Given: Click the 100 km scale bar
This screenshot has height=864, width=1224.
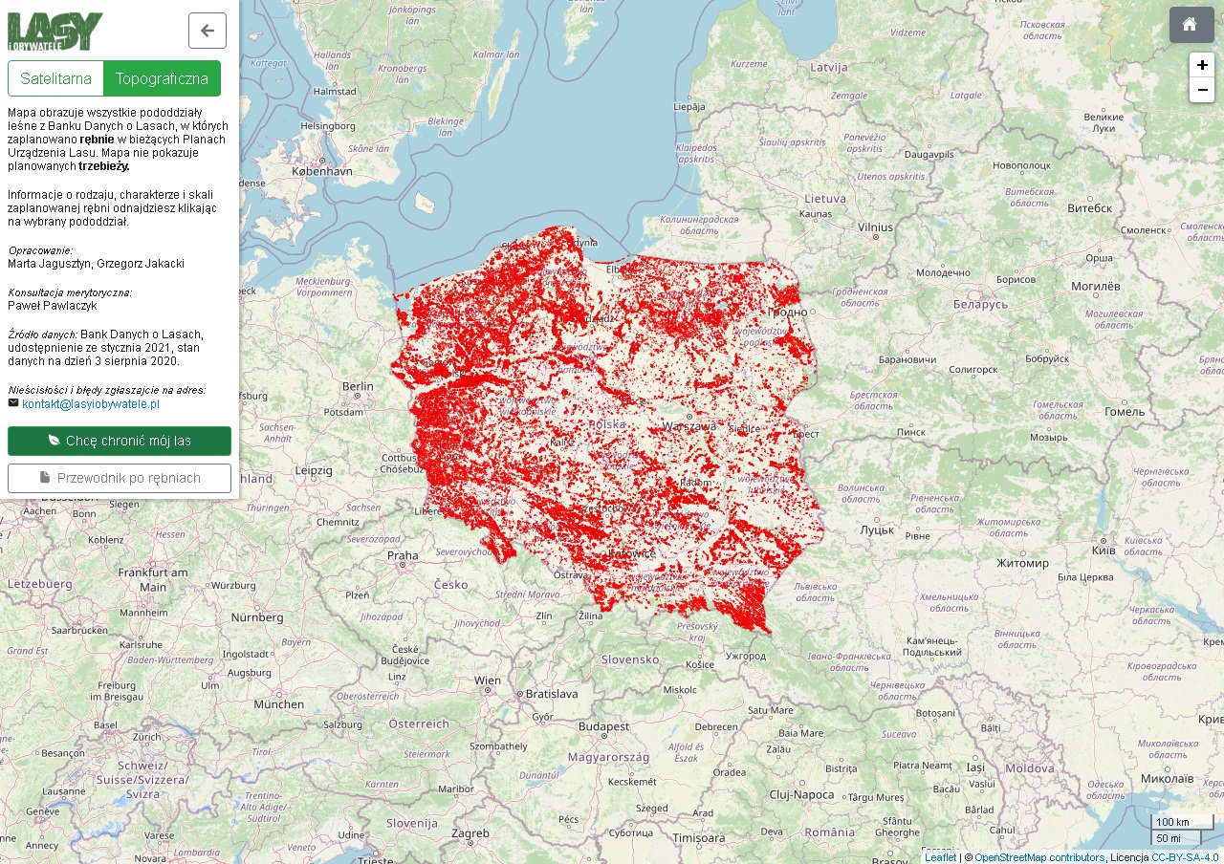Looking at the screenshot, I should tap(1182, 822).
